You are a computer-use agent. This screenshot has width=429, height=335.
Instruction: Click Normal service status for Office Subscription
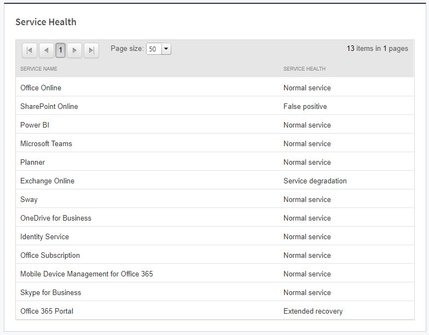coord(307,255)
